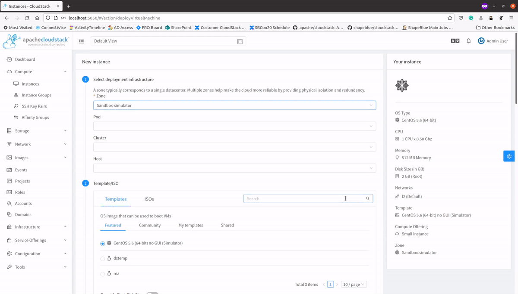
Task: Select CentOS 5.6 (64-bit) no GUI template radio
Action: coord(102,244)
